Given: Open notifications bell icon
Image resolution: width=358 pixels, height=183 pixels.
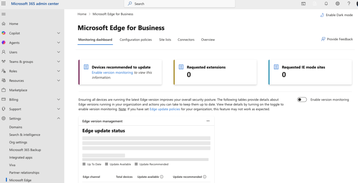Looking at the screenshot, I should click(326, 3).
